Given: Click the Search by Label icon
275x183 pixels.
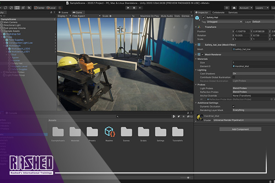Looking at the screenshot, I should tap(179, 117).
